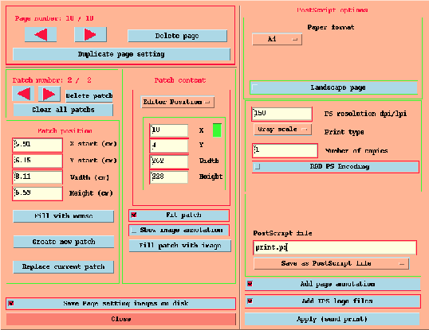
Task: Click Apply (send print) button
Action: pyautogui.click(x=333, y=319)
